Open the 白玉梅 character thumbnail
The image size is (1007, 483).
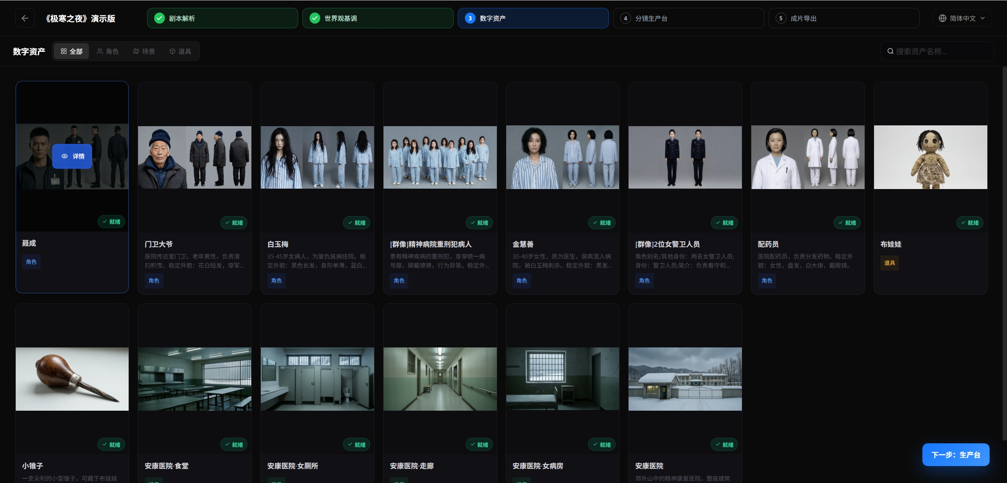click(x=317, y=157)
